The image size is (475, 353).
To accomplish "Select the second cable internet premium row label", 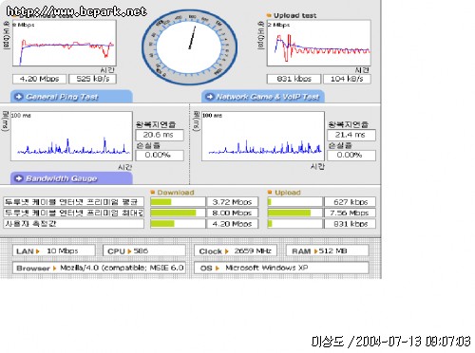I will [73, 213].
